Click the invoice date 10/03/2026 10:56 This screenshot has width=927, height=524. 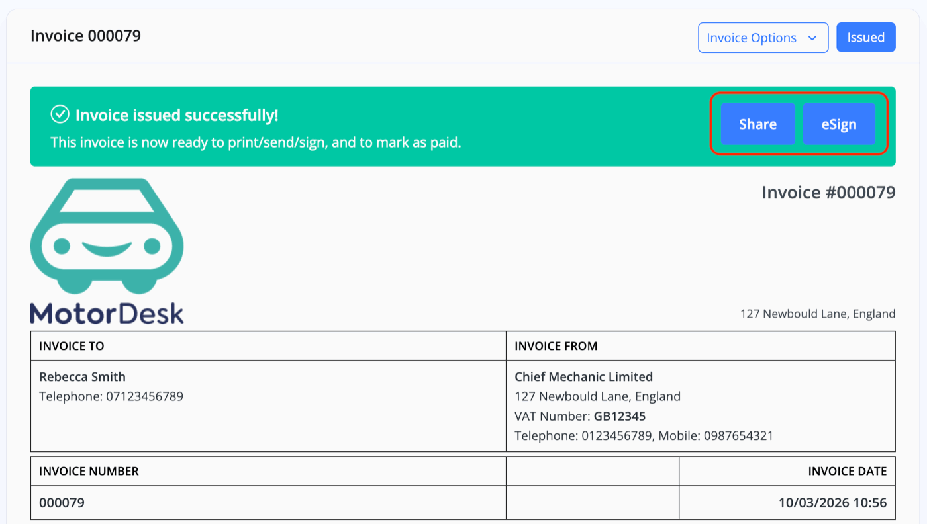click(x=832, y=503)
